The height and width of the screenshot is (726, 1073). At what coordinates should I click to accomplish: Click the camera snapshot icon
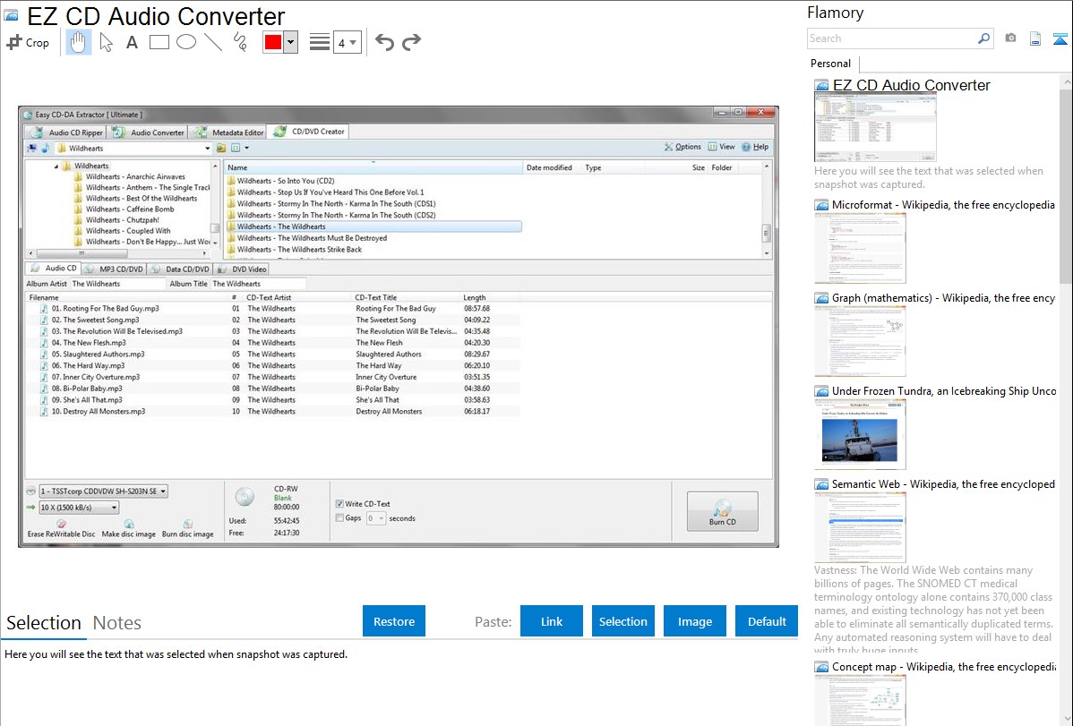pos(1010,38)
